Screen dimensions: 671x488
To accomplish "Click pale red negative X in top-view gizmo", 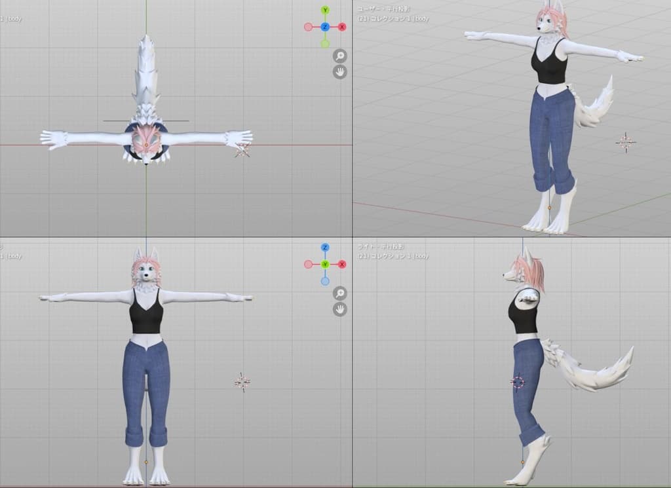I will tap(308, 27).
